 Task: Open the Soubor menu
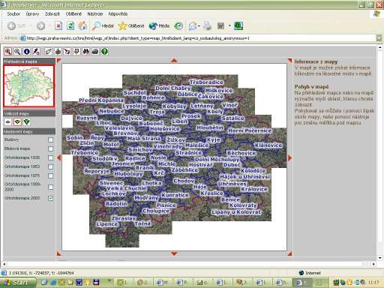tap(13, 14)
